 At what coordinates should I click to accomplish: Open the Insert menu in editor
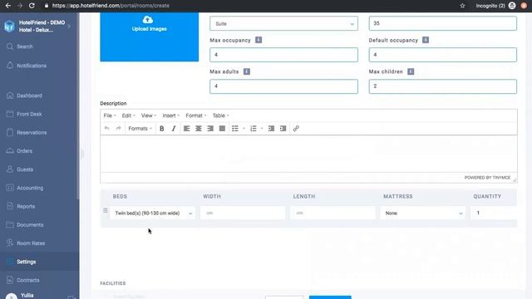pos(171,115)
